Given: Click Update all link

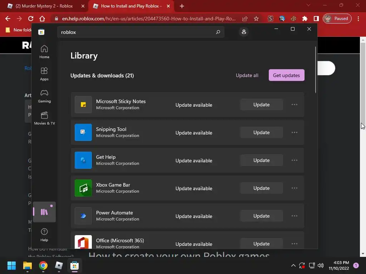Looking at the screenshot, I should click(x=247, y=75).
